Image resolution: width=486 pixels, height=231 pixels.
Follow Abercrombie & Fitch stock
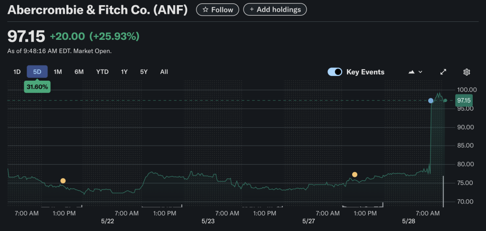217,9
